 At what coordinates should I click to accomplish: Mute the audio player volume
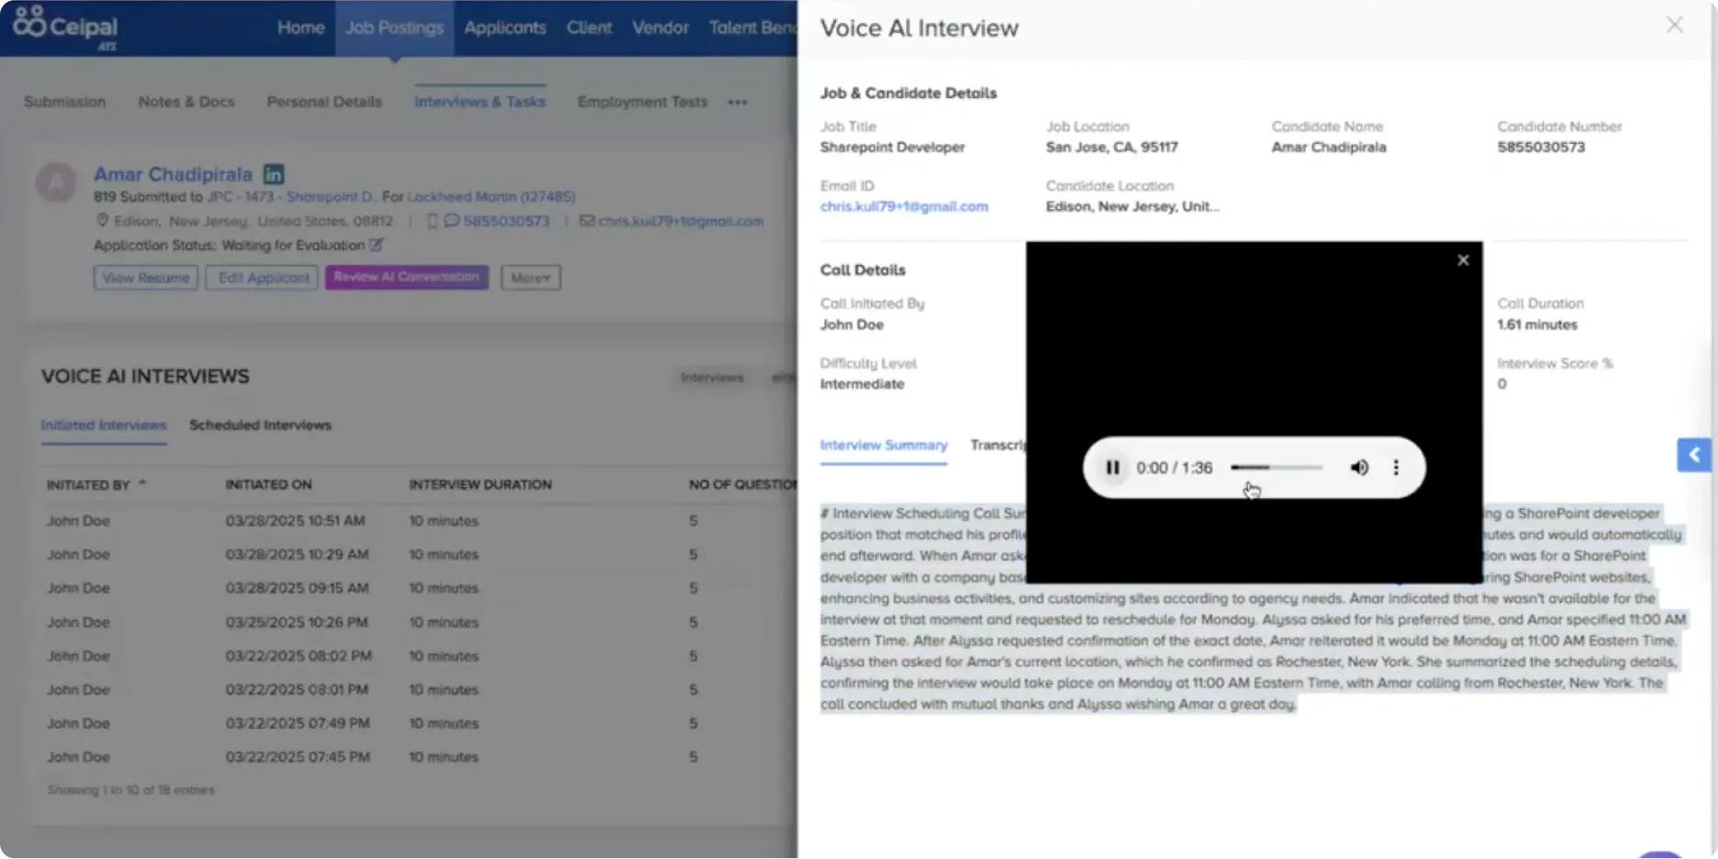click(1359, 468)
